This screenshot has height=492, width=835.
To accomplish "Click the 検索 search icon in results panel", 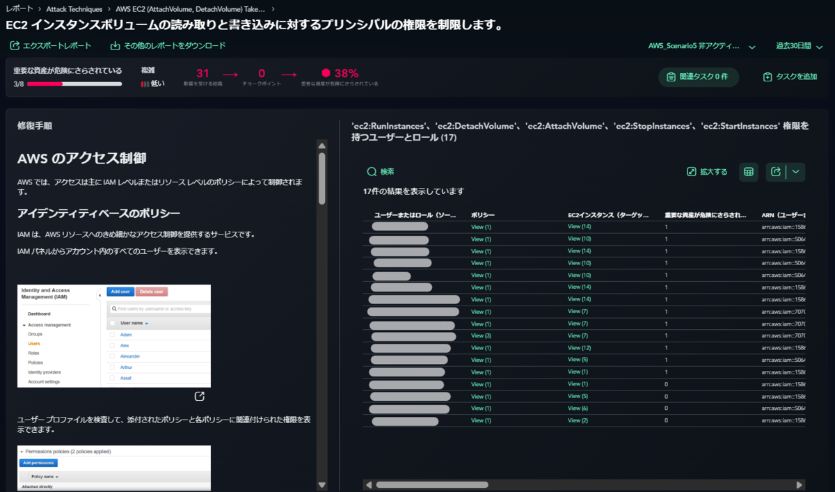I will (372, 171).
